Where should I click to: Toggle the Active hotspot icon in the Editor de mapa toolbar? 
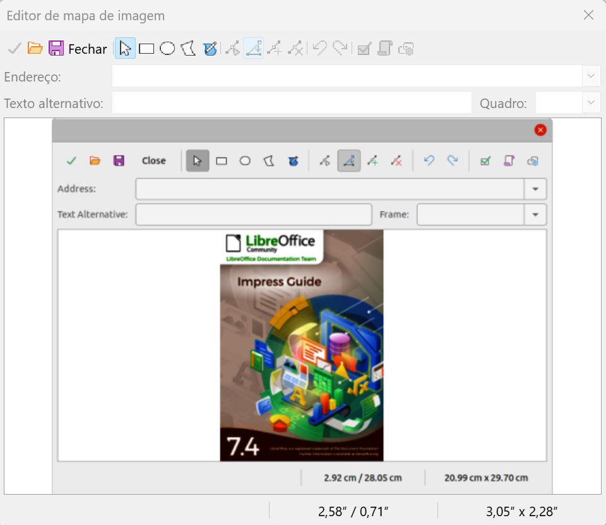[364, 49]
